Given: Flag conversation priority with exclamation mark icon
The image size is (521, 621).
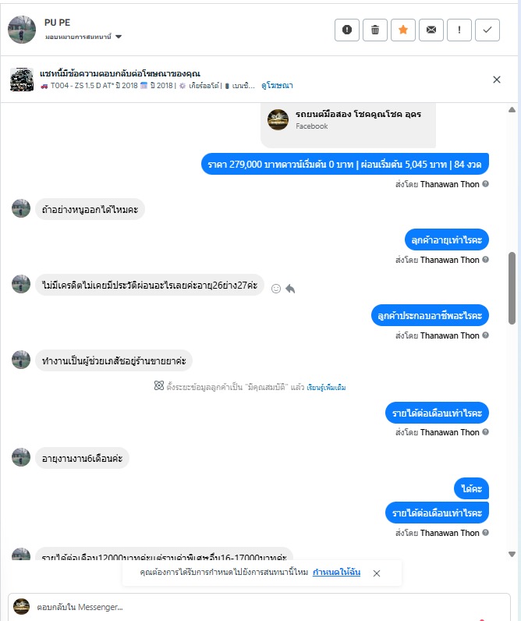Looking at the screenshot, I should [459, 30].
